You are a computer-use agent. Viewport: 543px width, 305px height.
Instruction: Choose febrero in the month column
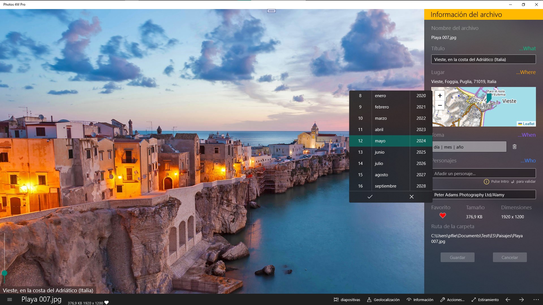391,107
